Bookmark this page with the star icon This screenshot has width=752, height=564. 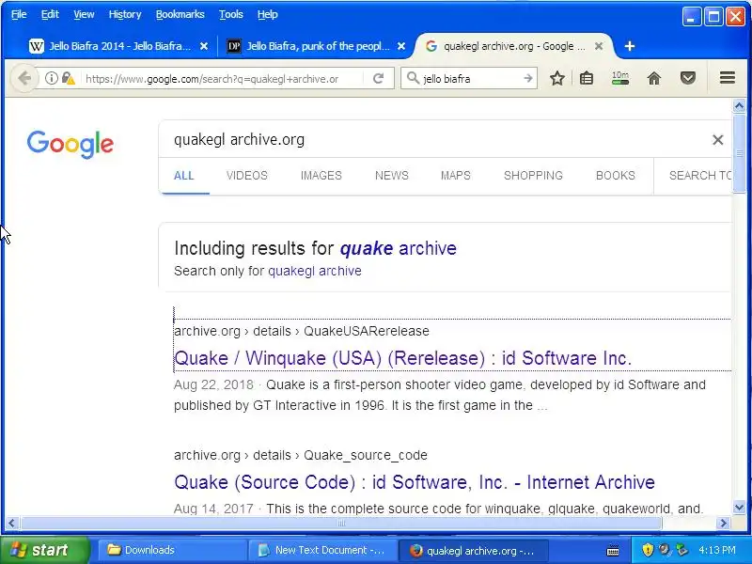556,78
